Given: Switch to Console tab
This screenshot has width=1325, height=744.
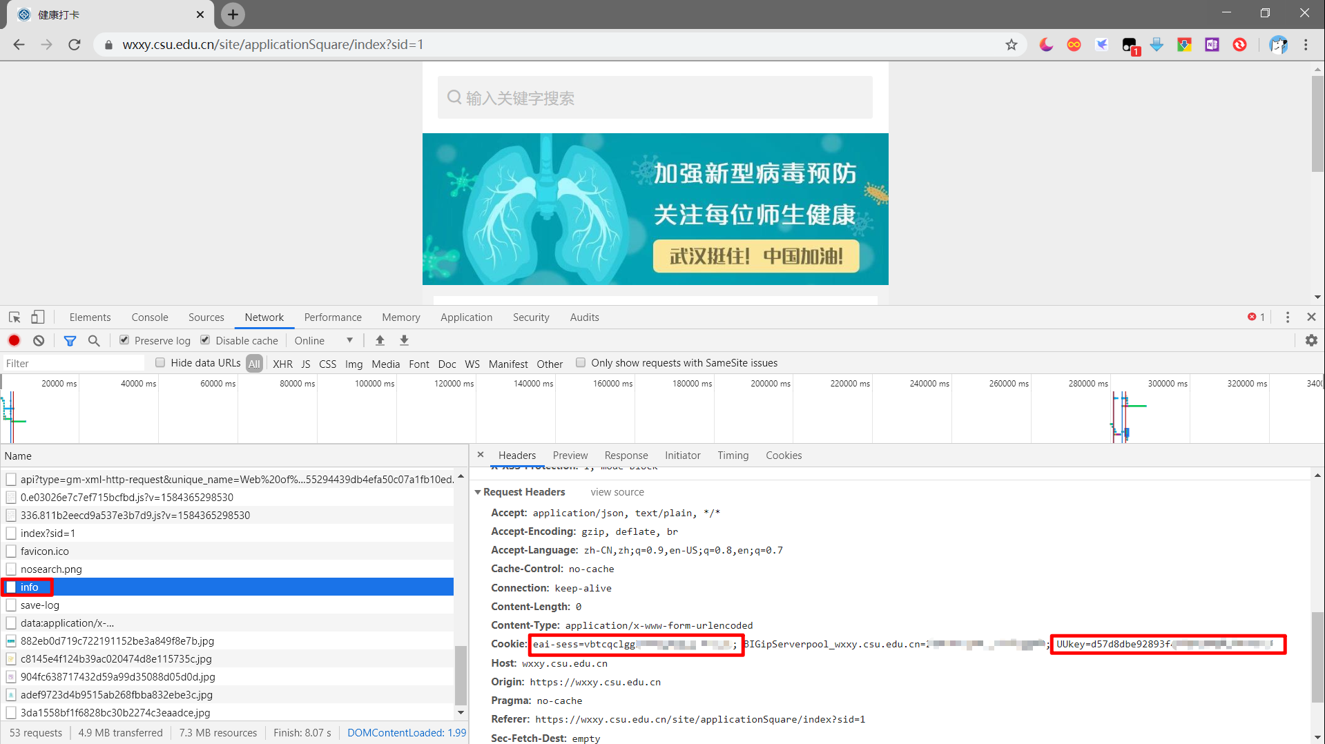Looking at the screenshot, I should [150, 317].
